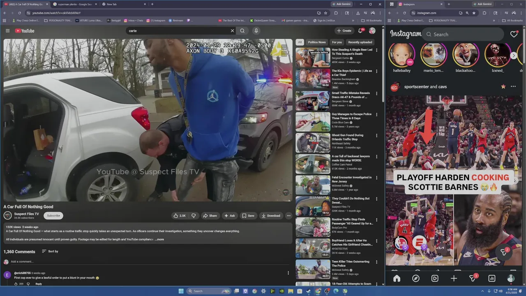The height and width of the screenshot is (296, 526).
Task: Open Chrome three-dot menu in Instagram window
Action: 520,13
